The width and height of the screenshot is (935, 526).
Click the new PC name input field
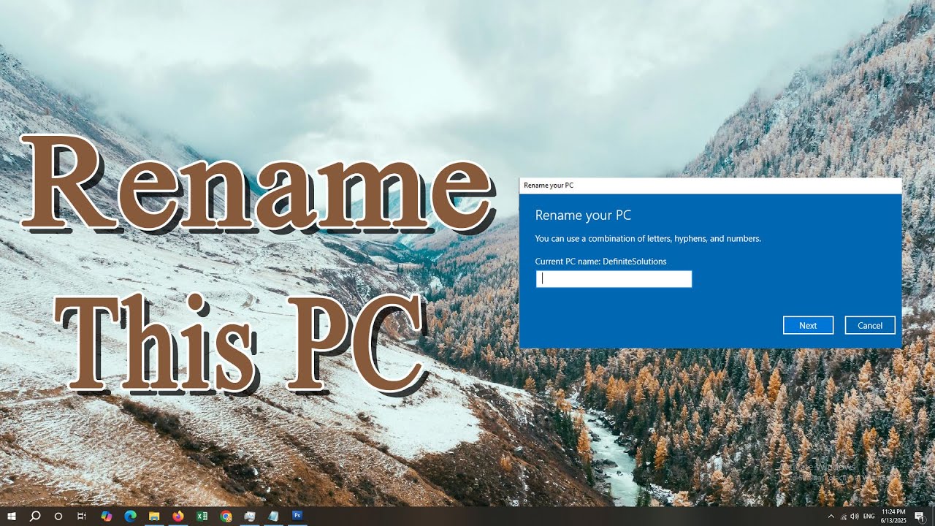(x=614, y=279)
